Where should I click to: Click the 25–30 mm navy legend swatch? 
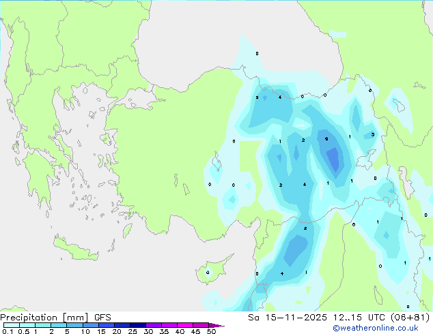click(x=137, y=325)
